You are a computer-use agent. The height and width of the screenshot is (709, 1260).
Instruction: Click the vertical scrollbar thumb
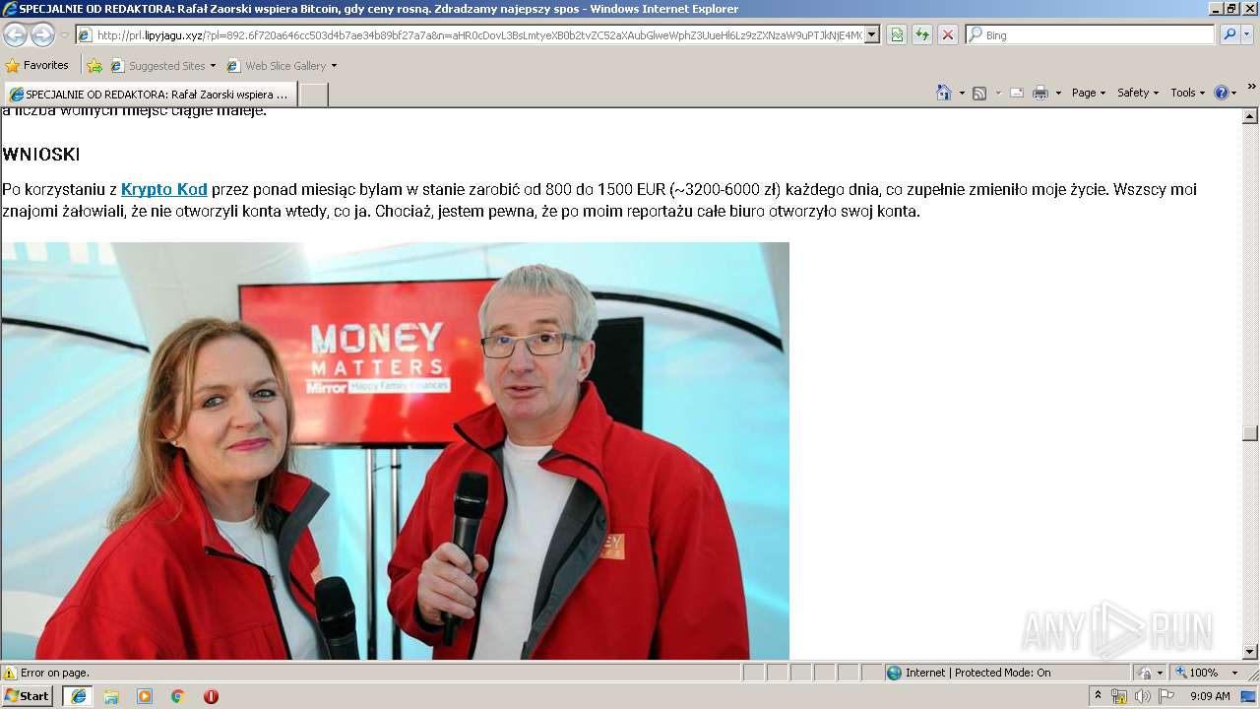click(x=1250, y=433)
